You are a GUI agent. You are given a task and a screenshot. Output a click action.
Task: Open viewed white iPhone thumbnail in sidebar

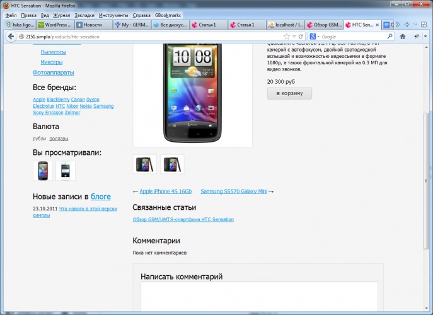pos(66,171)
